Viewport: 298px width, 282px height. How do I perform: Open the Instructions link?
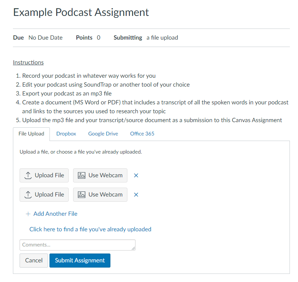point(28,62)
